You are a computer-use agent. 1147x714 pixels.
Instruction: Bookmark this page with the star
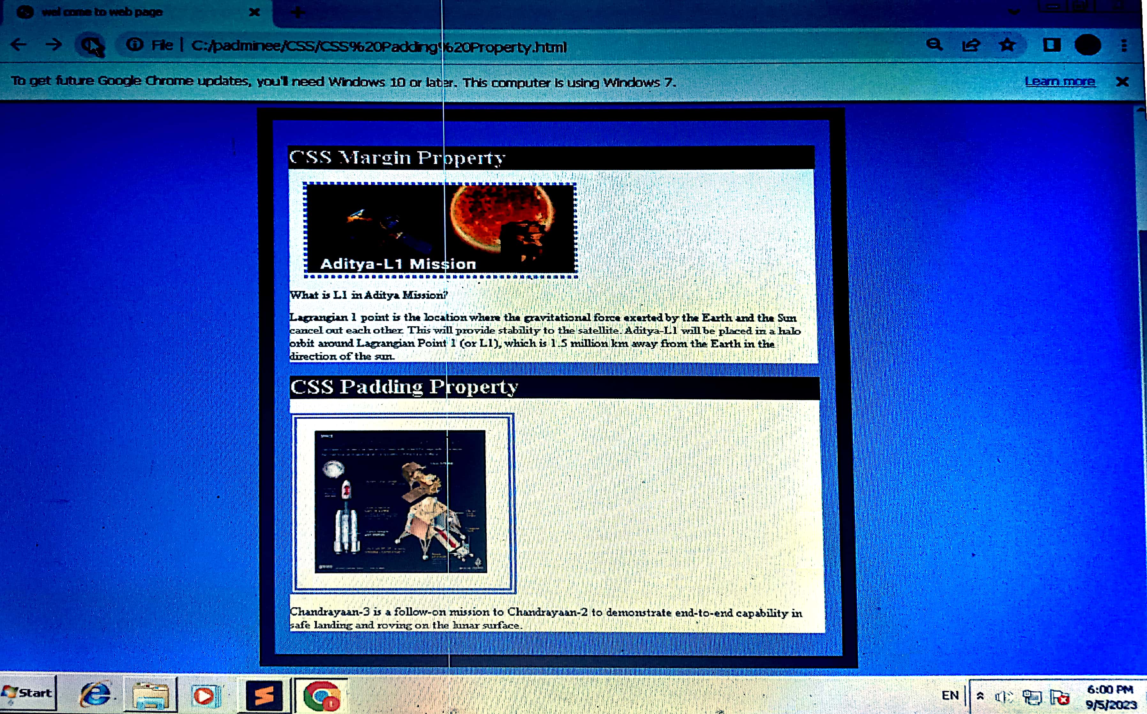pos(1007,45)
